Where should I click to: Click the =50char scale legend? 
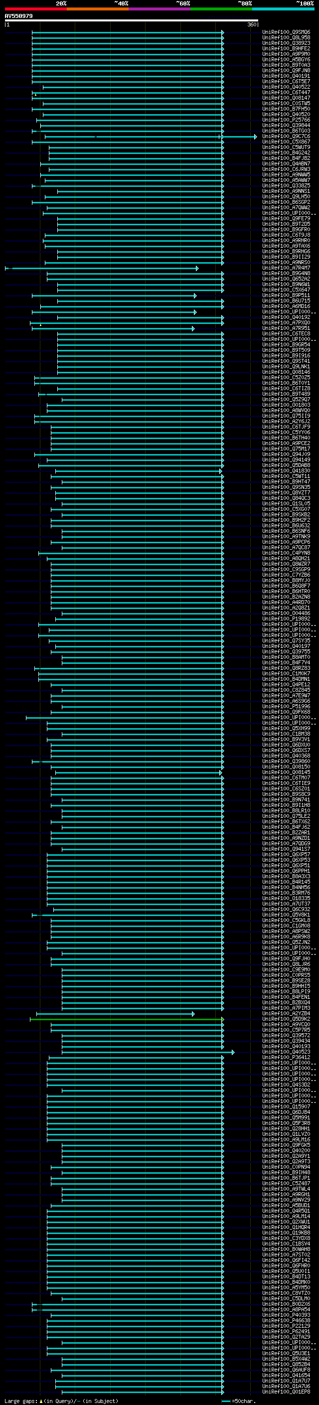[239, 1401]
